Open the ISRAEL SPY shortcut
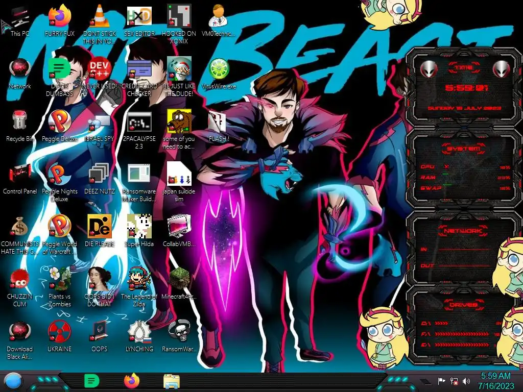Screen dimensions: 523x392 100,126
